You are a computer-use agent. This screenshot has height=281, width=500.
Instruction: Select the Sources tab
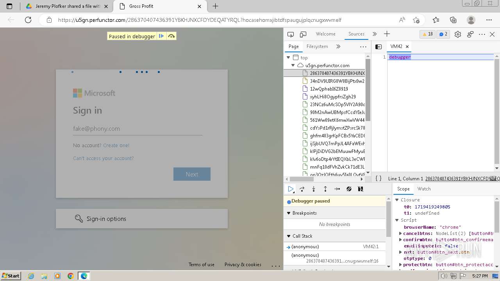tap(356, 34)
